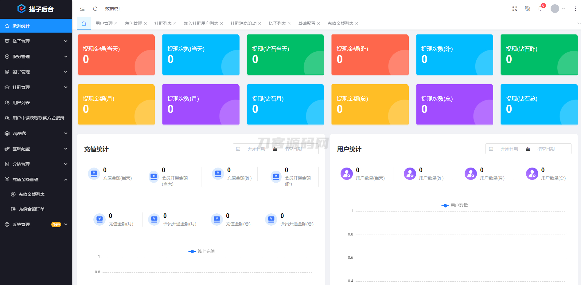Open the language translation icon
This screenshot has width=581, height=285.
pos(528,9)
